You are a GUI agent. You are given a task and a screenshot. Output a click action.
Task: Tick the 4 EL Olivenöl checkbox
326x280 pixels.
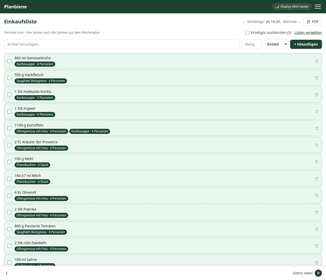click(x=9, y=195)
